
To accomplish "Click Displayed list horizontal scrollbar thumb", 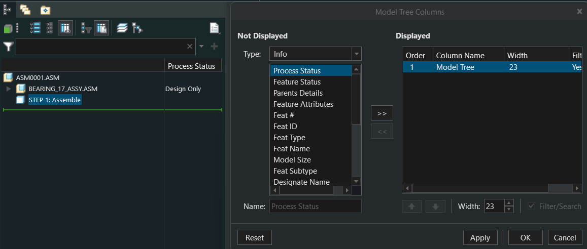I will click(x=480, y=188).
